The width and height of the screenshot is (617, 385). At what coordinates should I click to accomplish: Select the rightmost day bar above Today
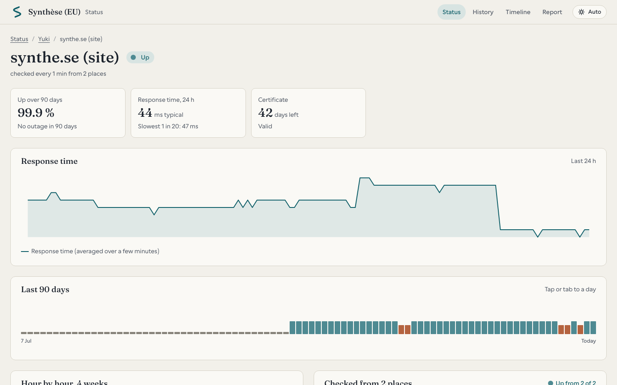pos(593,328)
